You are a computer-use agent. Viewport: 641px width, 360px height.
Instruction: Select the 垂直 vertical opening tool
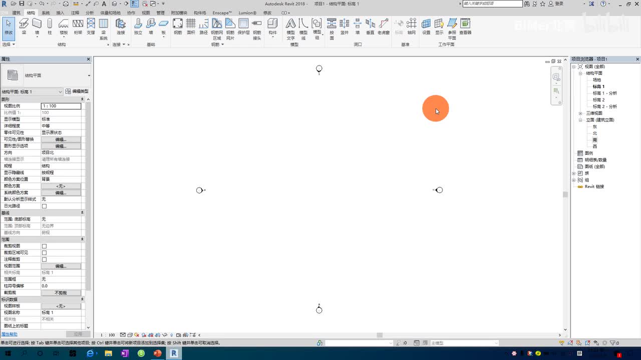370,26
